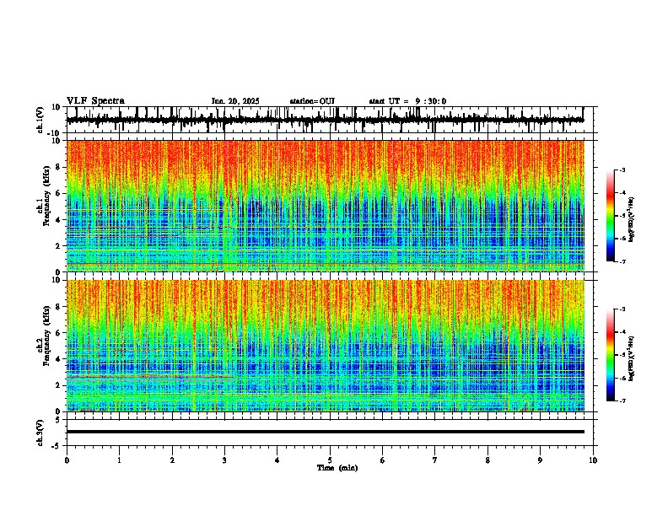The image size is (668, 516).
Task: Click the '-3' label on ch.1 color bar
Action: [622, 169]
